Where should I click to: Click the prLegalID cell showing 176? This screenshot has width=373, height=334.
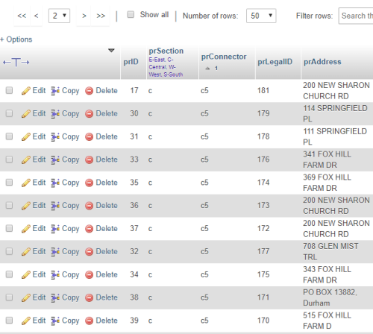coord(278,160)
